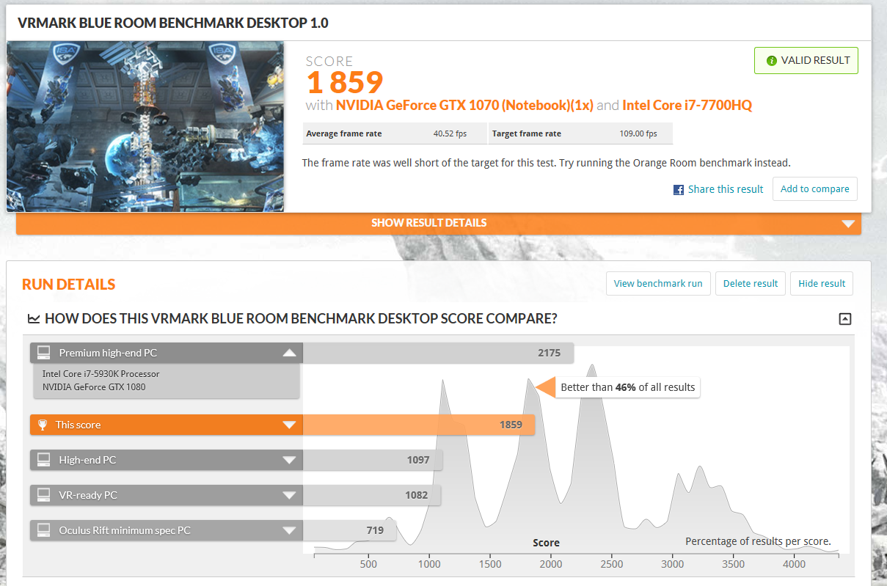Open the Intel Core i7-7700HQ link
Screen dimensions: 887x586
click(687, 105)
